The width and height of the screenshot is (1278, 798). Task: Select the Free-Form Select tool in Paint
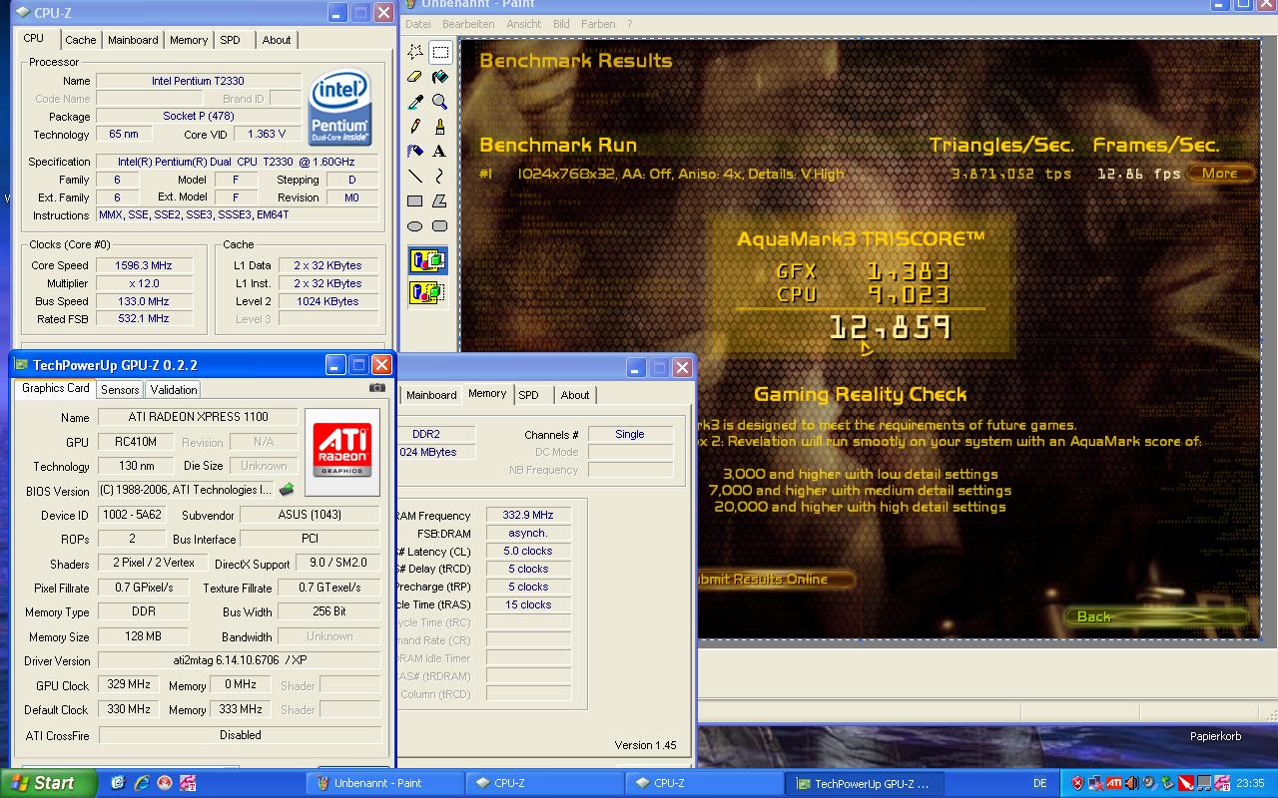pos(415,52)
